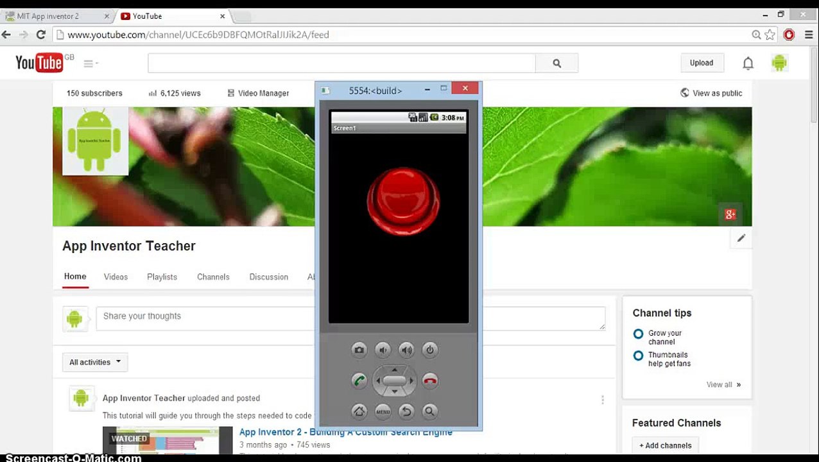Click View as public
The image size is (819, 462).
[711, 93]
